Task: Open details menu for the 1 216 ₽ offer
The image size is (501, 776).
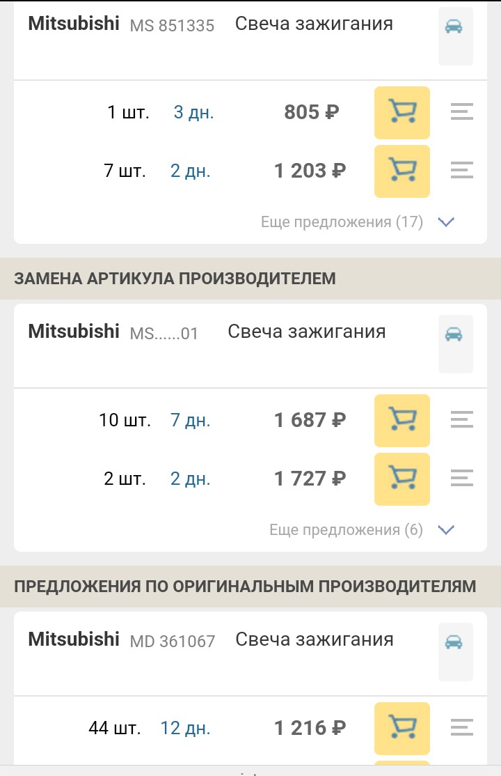Action: point(461,728)
